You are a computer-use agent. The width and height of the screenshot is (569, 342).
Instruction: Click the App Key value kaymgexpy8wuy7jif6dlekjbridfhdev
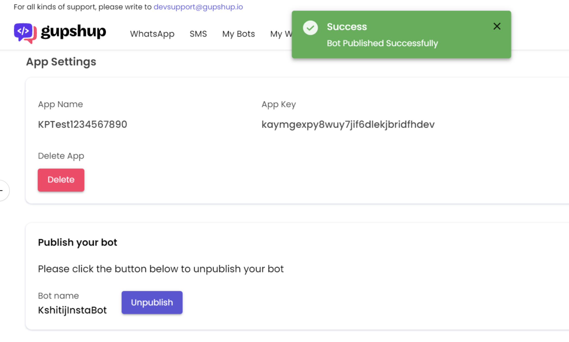(348, 124)
